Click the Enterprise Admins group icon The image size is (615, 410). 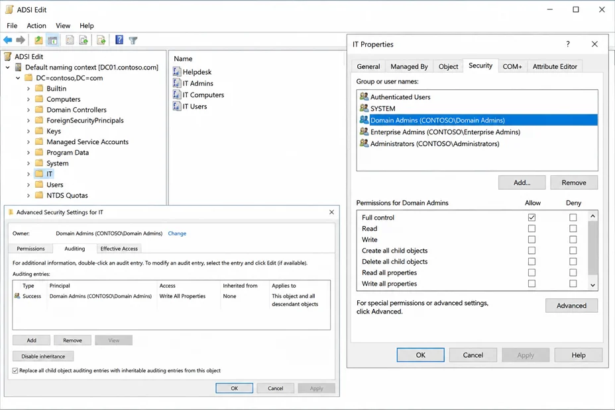coord(364,132)
